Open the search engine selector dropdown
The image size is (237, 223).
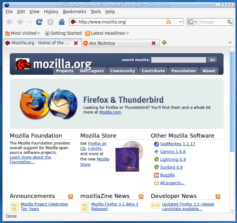tap(196, 22)
